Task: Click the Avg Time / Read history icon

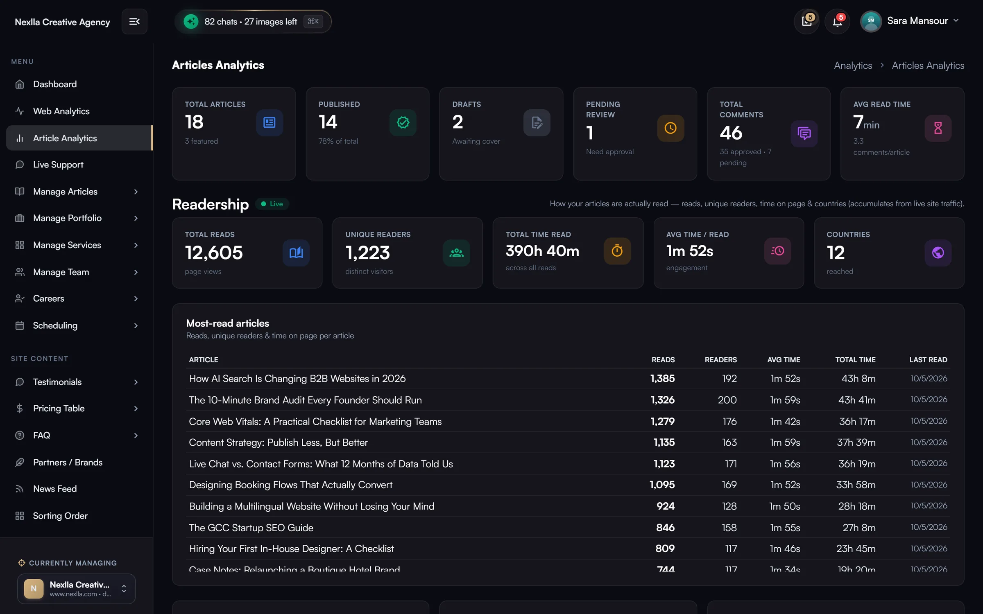Action: pos(777,251)
